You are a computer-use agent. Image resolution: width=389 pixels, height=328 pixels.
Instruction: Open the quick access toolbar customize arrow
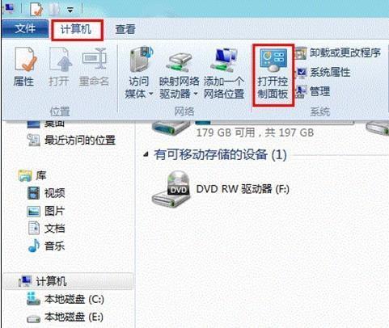[x=70, y=10]
